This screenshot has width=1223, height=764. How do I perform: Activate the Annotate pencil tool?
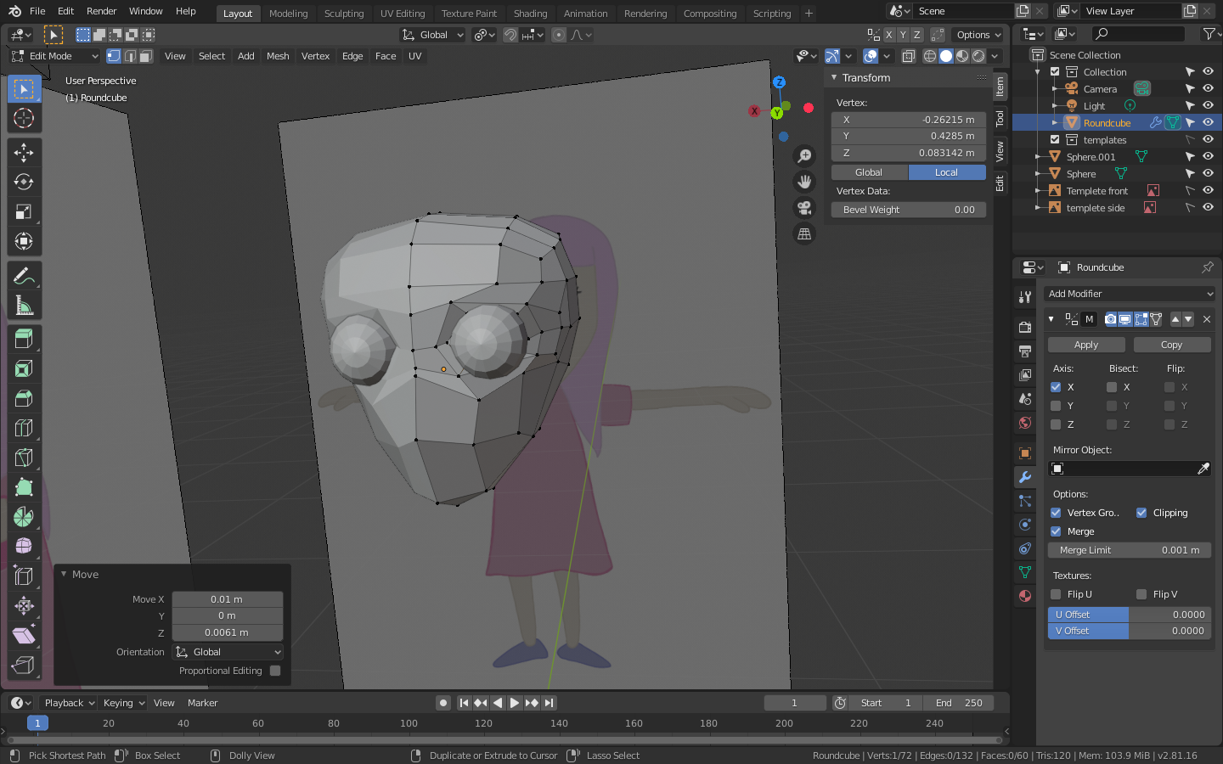pyautogui.click(x=24, y=276)
